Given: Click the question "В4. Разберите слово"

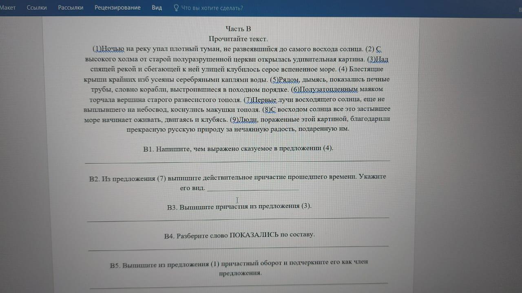Looking at the screenshot, I should click(239, 235).
